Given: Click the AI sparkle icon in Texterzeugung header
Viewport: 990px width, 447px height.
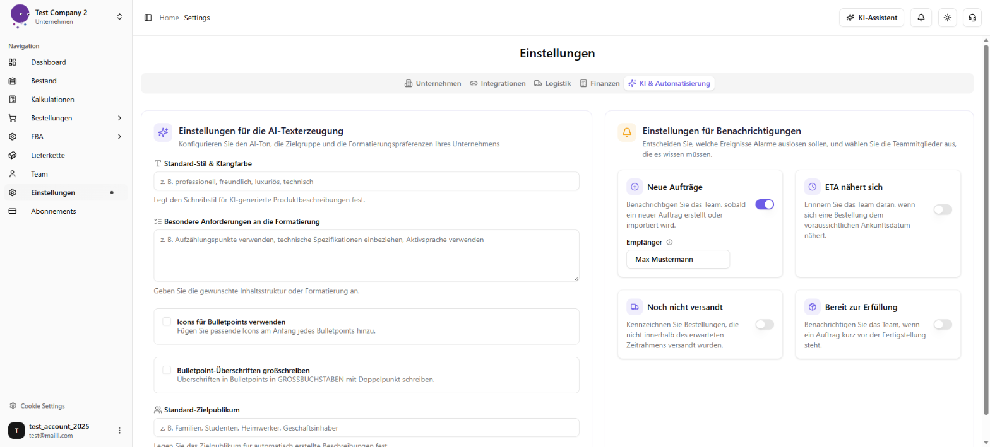Looking at the screenshot, I should click(x=164, y=132).
